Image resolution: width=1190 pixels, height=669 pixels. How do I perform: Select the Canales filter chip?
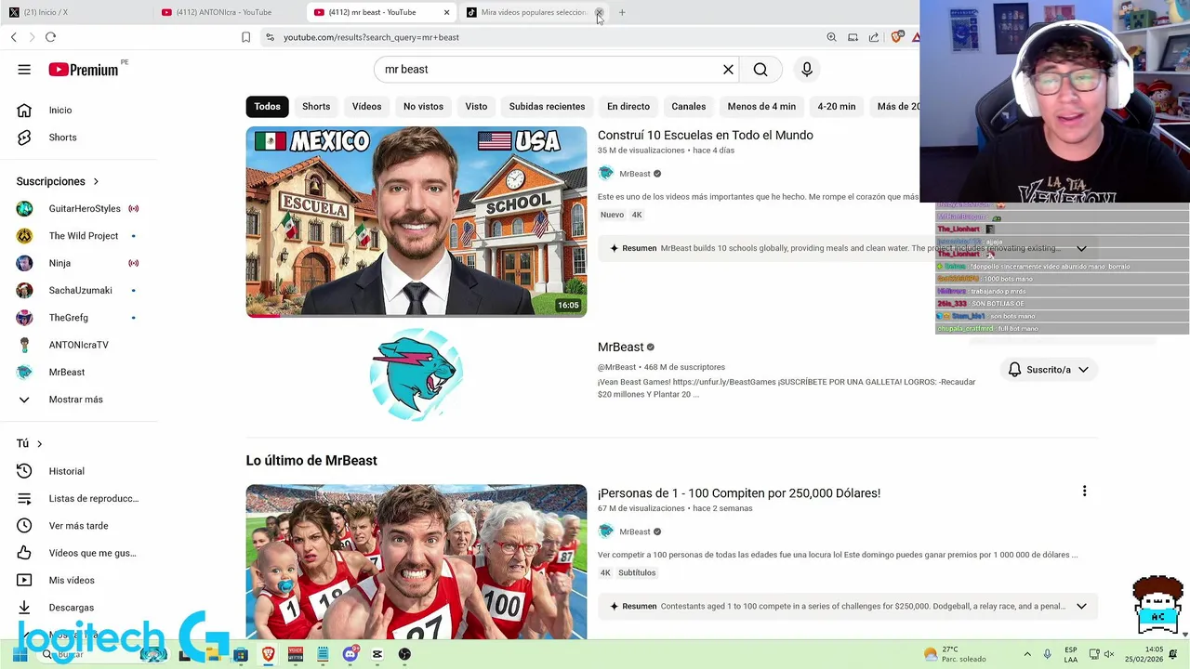[689, 106]
